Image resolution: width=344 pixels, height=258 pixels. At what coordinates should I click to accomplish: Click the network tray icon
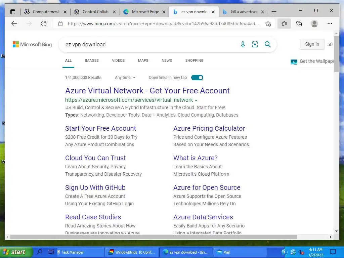tap(293, 252)
